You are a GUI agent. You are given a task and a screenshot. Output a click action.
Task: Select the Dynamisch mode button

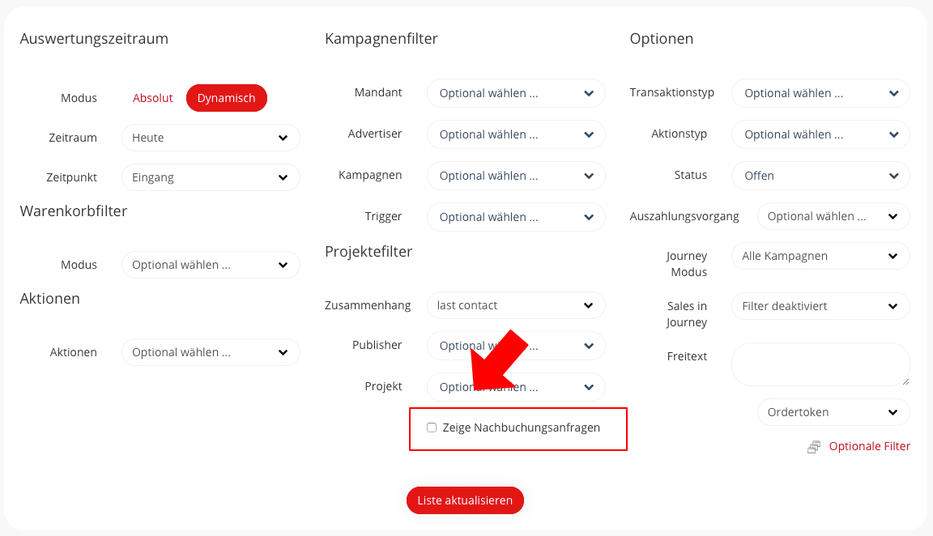[226, 98]
